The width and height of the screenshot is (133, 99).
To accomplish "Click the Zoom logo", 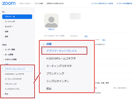I will coord(9,4).
